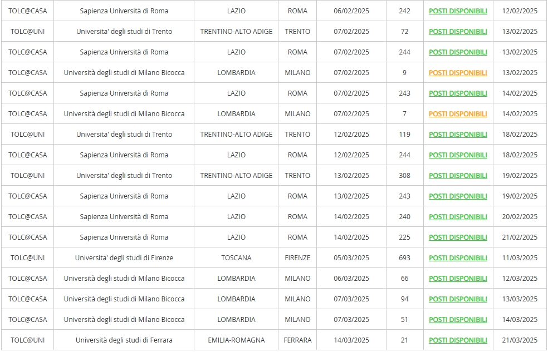Screen dimensions: 548x352
Task: Select the 'Università degli studi di Ferrara' cell
Action: pyautogui.click(x=124, y=340)
